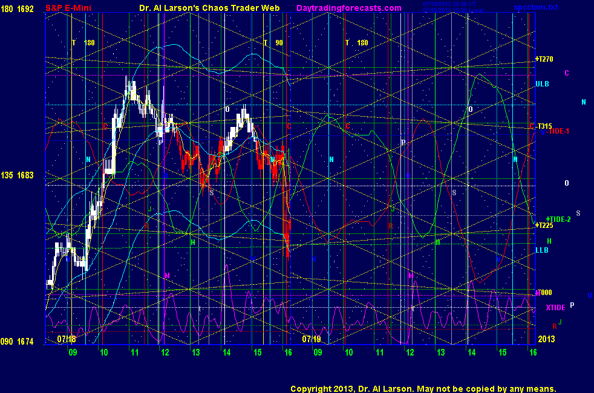Select the +T225 line label
Image resolution: width=594 pixels, height=393 pixels.
[x=544, y=226]
